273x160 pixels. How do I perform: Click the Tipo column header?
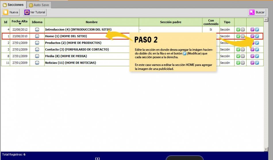pos(227,22)
